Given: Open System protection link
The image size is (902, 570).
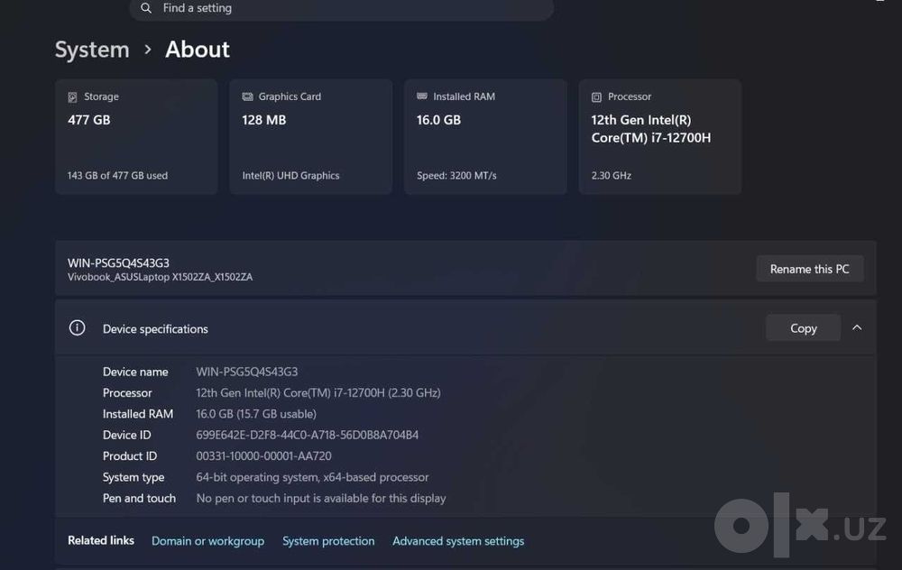Looking at the screenshot, I should pos(328,541).
